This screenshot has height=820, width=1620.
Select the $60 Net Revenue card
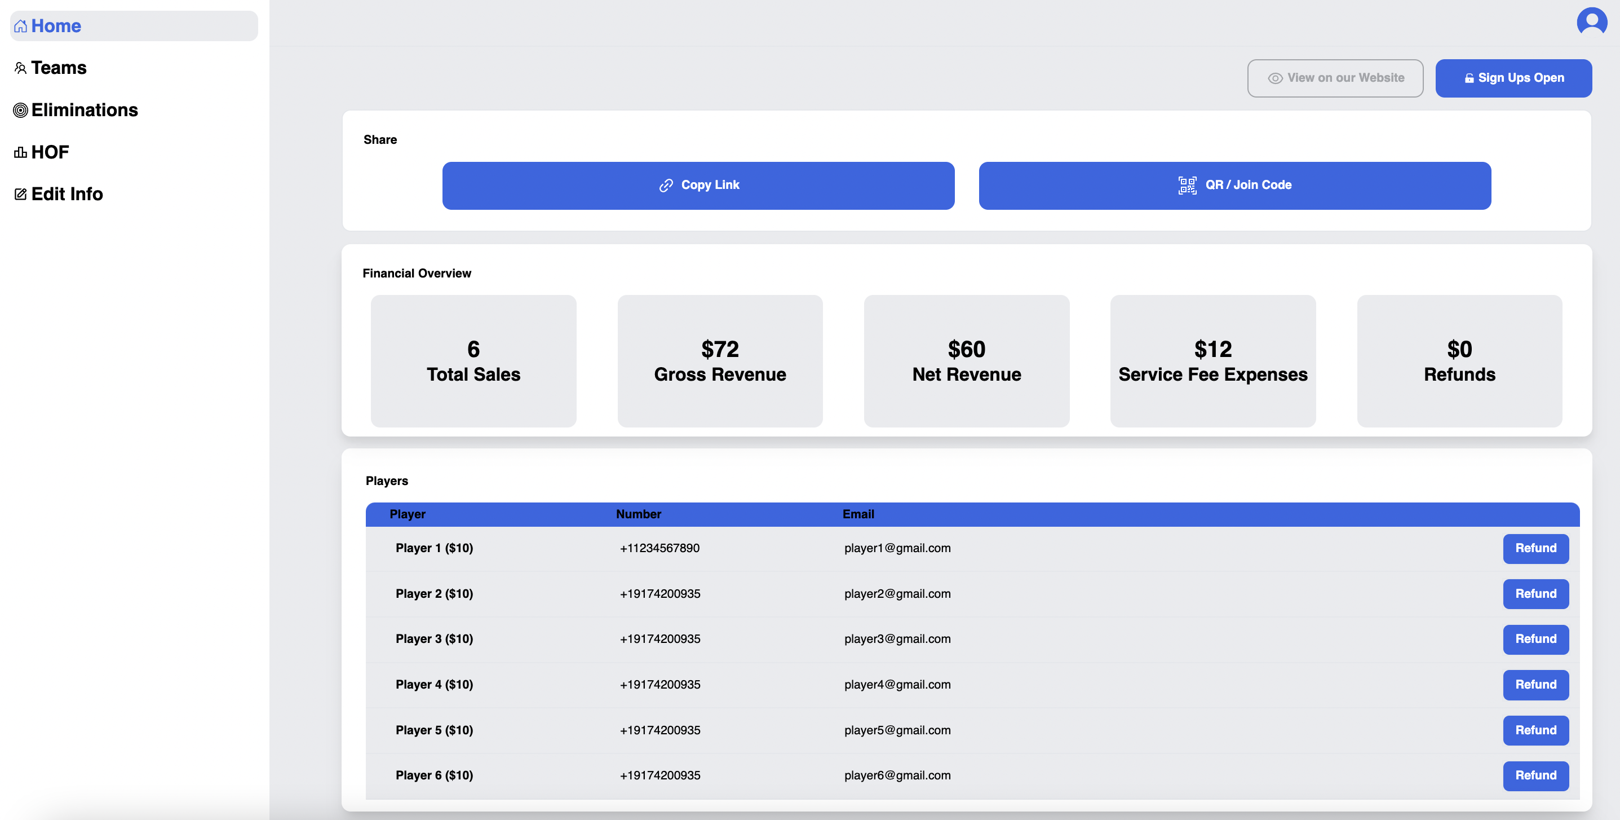[966, 360]
